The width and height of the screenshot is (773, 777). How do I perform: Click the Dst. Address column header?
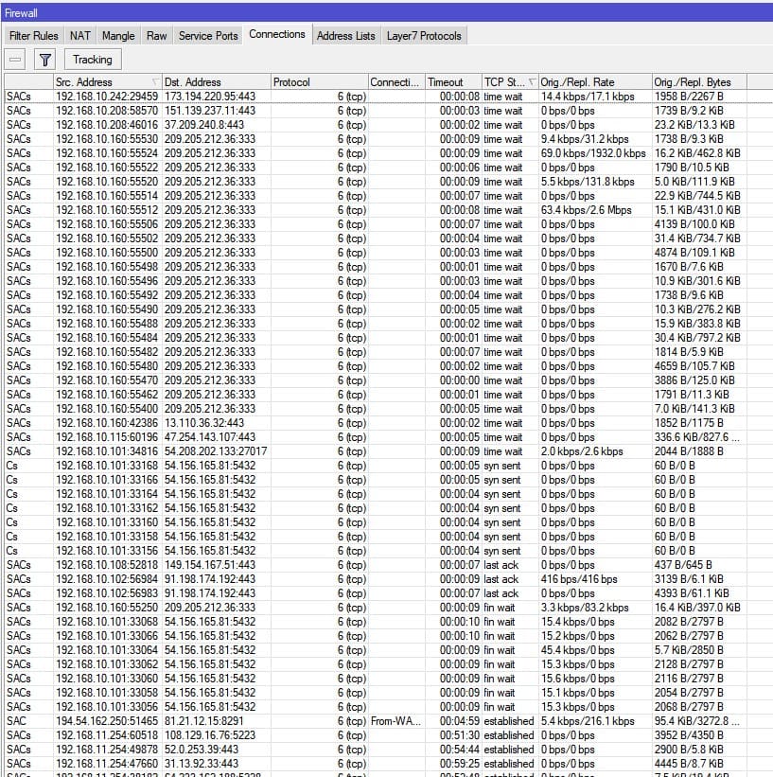217,82
